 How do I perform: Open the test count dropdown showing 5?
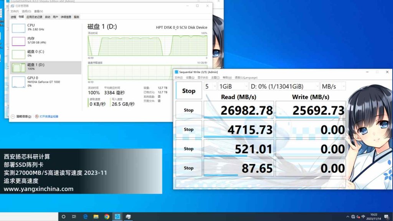(210, 86)
